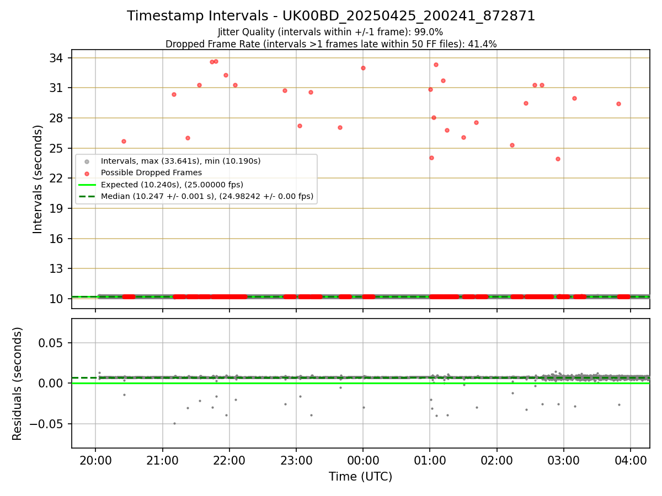The image size is (662, 496).
Task: Click the '16' tick on the intervals axis
Action: 57,239
